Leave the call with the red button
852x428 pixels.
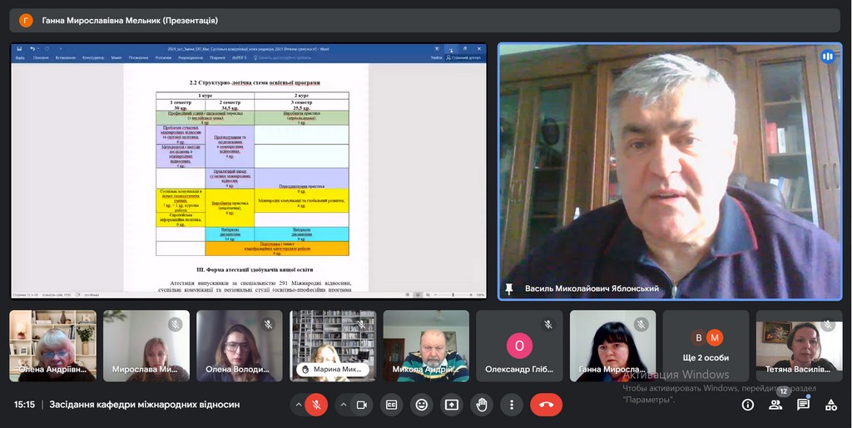(546, 405)
